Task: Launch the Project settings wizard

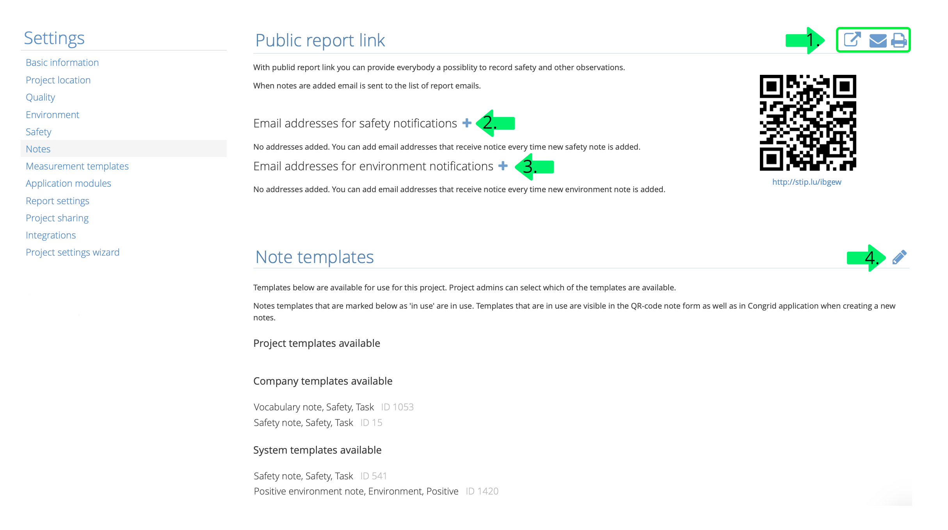Action: 73,252
